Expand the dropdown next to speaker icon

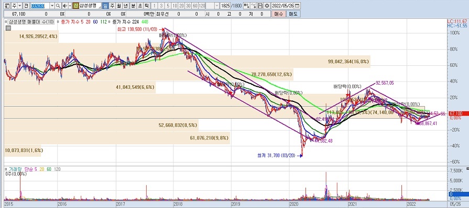(70, 6)
